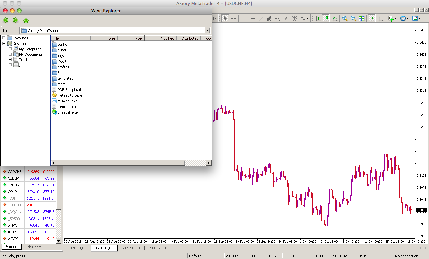The height and width of the screenshot is (259, 429).
Task: Select terminal.exe in the file list
Action: 67,101
